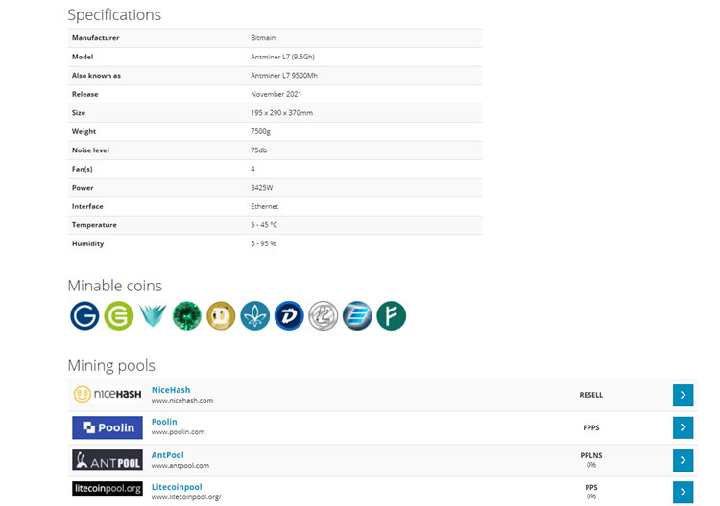Open the Poolin pool link
This screenshot has width=720, height=506.
pos(164,422)
